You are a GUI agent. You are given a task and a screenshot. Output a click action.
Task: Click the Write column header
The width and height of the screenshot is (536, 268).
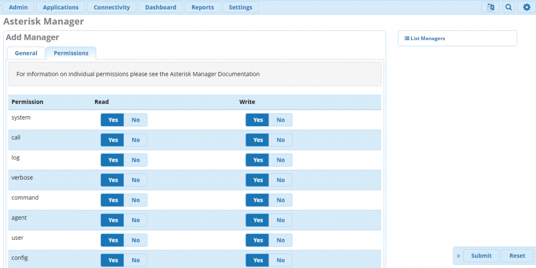click(x=247, y=102)
